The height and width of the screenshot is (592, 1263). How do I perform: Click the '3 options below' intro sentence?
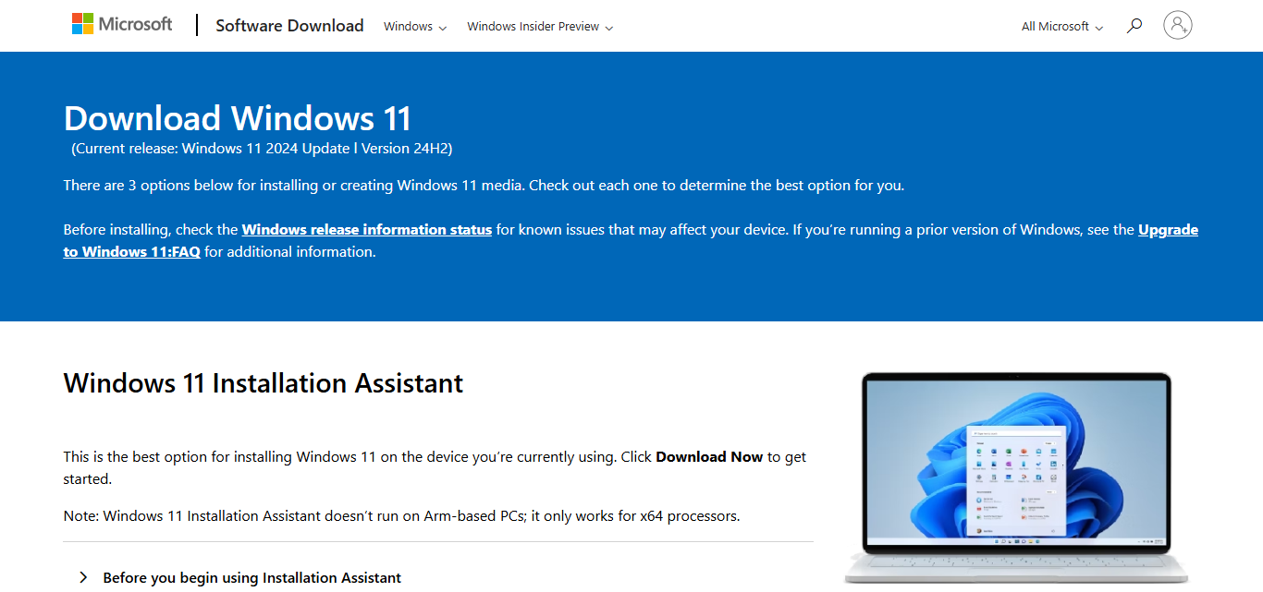click(x=484, y=185)
